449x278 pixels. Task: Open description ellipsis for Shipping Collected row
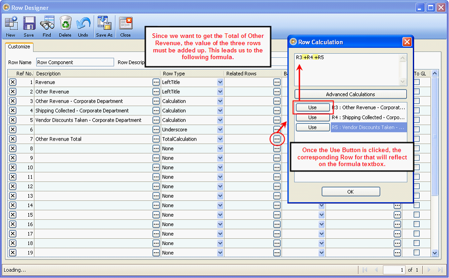(156, 111)
